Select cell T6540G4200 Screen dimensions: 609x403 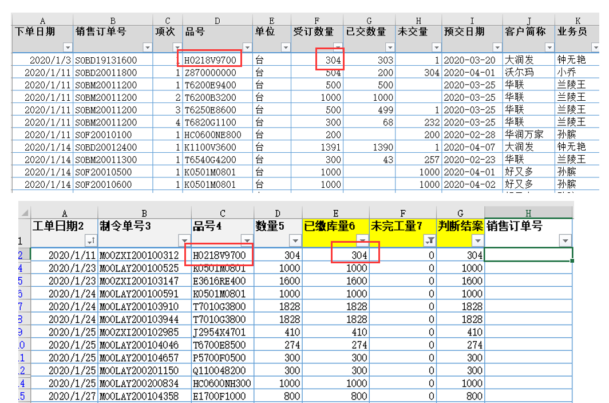pyautogui.click(x=217, y=159)
